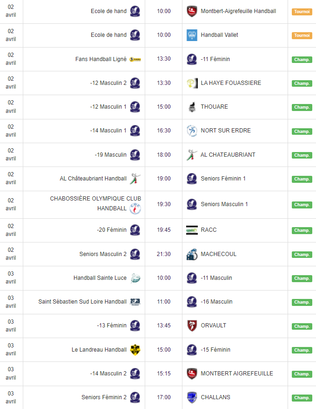
Task: Click the RACC club logo
Action: (192, 230)
